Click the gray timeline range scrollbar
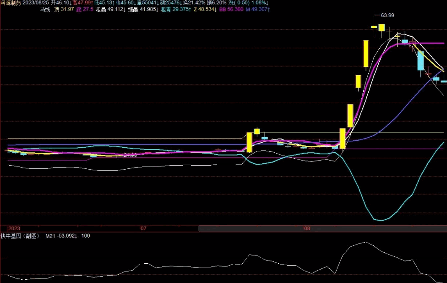The image size is (447, 283). click(x=323, y=228)
